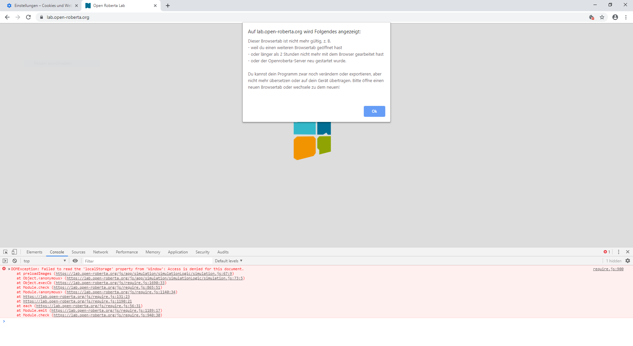633x346 pixels.
Task: Open the DevTools customize menu (three dots)
Action: (618, 252)
